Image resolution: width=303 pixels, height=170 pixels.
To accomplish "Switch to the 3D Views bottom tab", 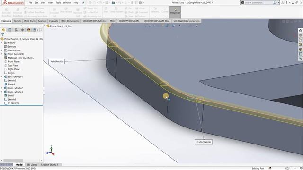I will pos(32,165).
